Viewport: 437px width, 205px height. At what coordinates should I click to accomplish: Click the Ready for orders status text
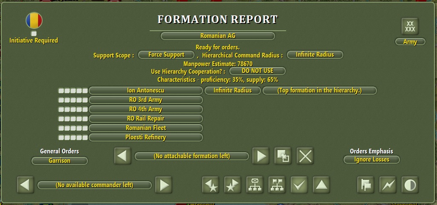[218, 47]
